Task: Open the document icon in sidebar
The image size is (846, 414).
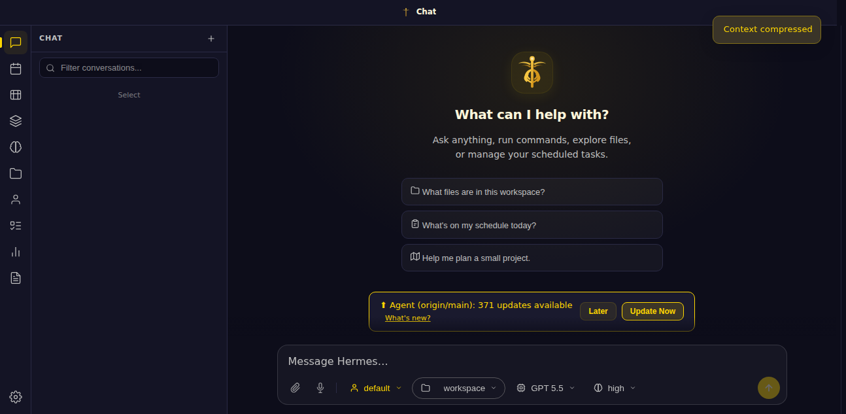Action: [16, 278]
